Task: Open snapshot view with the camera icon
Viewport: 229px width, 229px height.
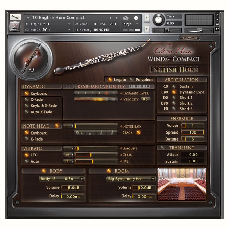Action: point(126,18)
